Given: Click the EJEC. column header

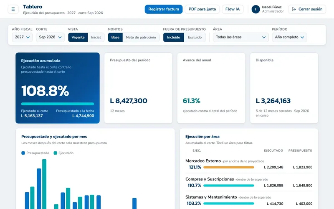Looking at the screenshot, I should click(197, 150).
